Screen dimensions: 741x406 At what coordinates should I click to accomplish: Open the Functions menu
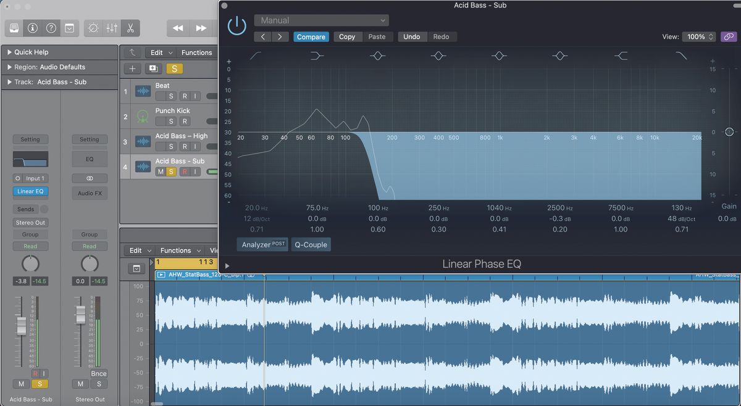pyautogui.click(x=196, y=52)
